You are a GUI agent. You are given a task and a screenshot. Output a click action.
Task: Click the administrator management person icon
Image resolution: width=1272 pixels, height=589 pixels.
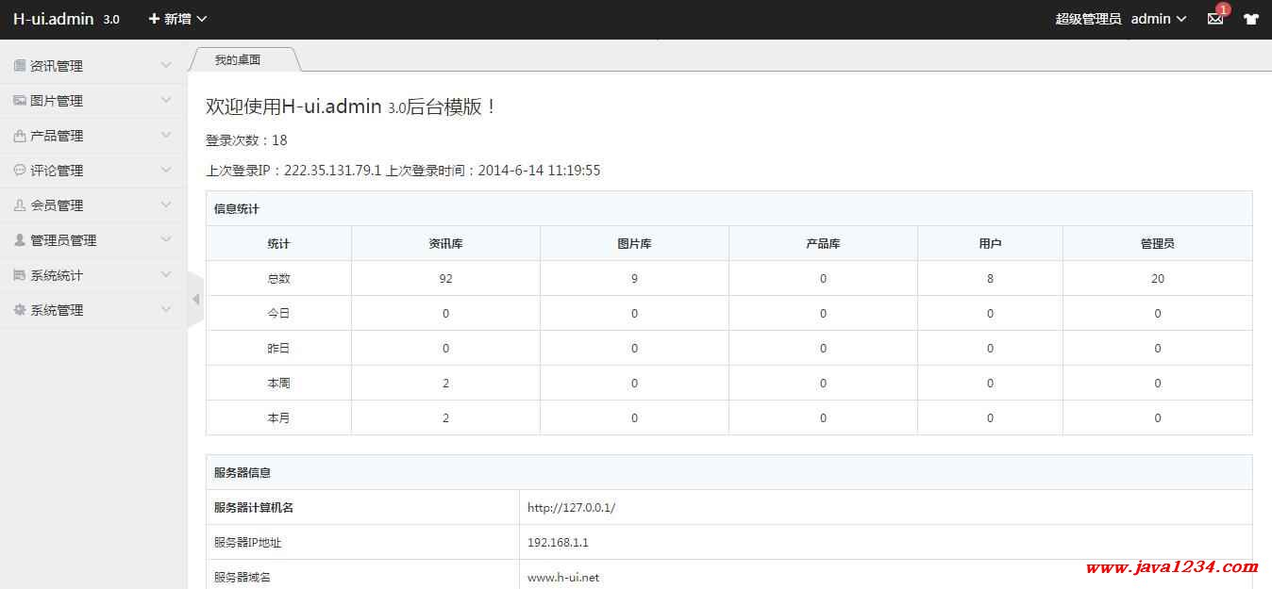click(20, 240)
